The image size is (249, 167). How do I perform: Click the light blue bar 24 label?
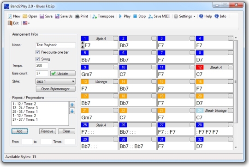click(200, 111)
